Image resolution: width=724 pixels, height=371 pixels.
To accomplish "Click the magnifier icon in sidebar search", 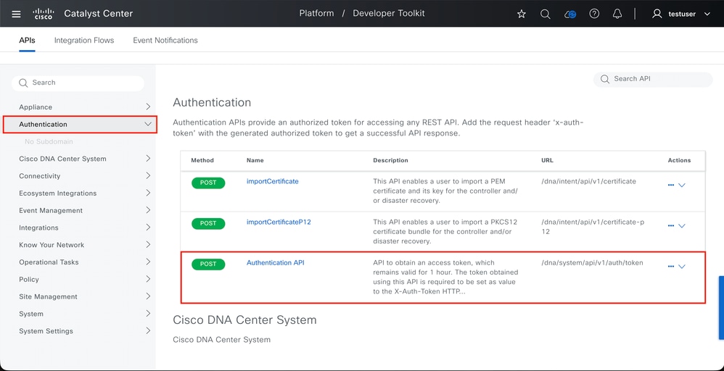I will pyautogui.click(x=23, y=83).
